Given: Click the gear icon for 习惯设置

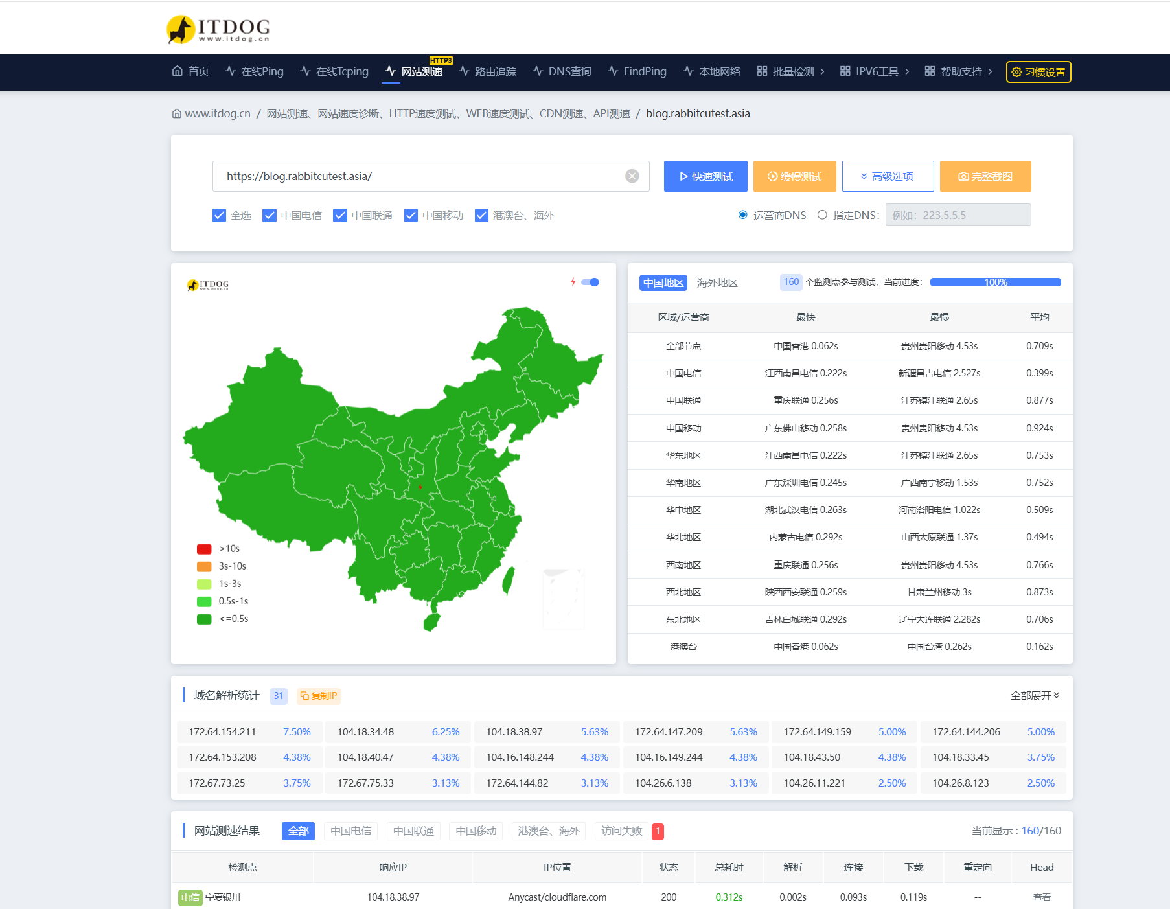Looking at the screenshot, I should [x=1016, y=72].
